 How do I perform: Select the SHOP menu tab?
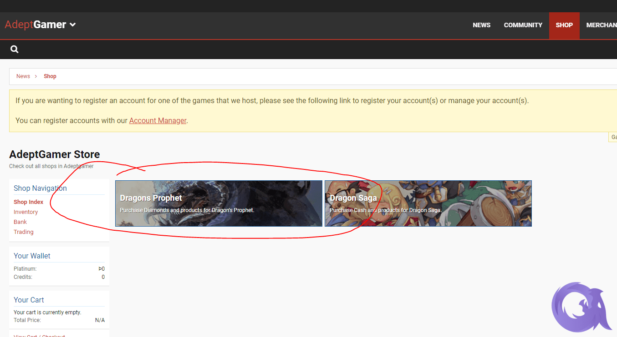pyautogui.click(x=564, y=25)
